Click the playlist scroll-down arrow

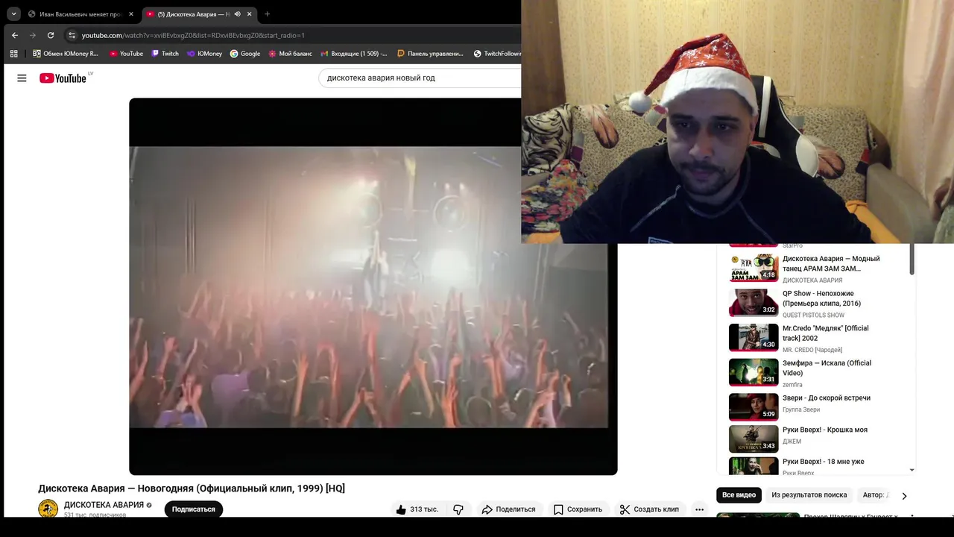[912, 471]
